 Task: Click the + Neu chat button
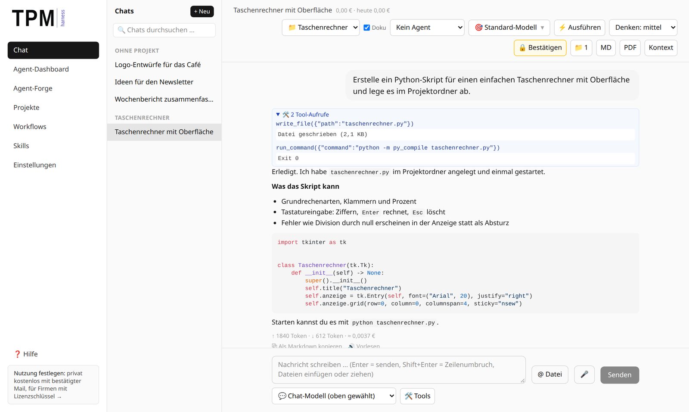coord(202,11)
